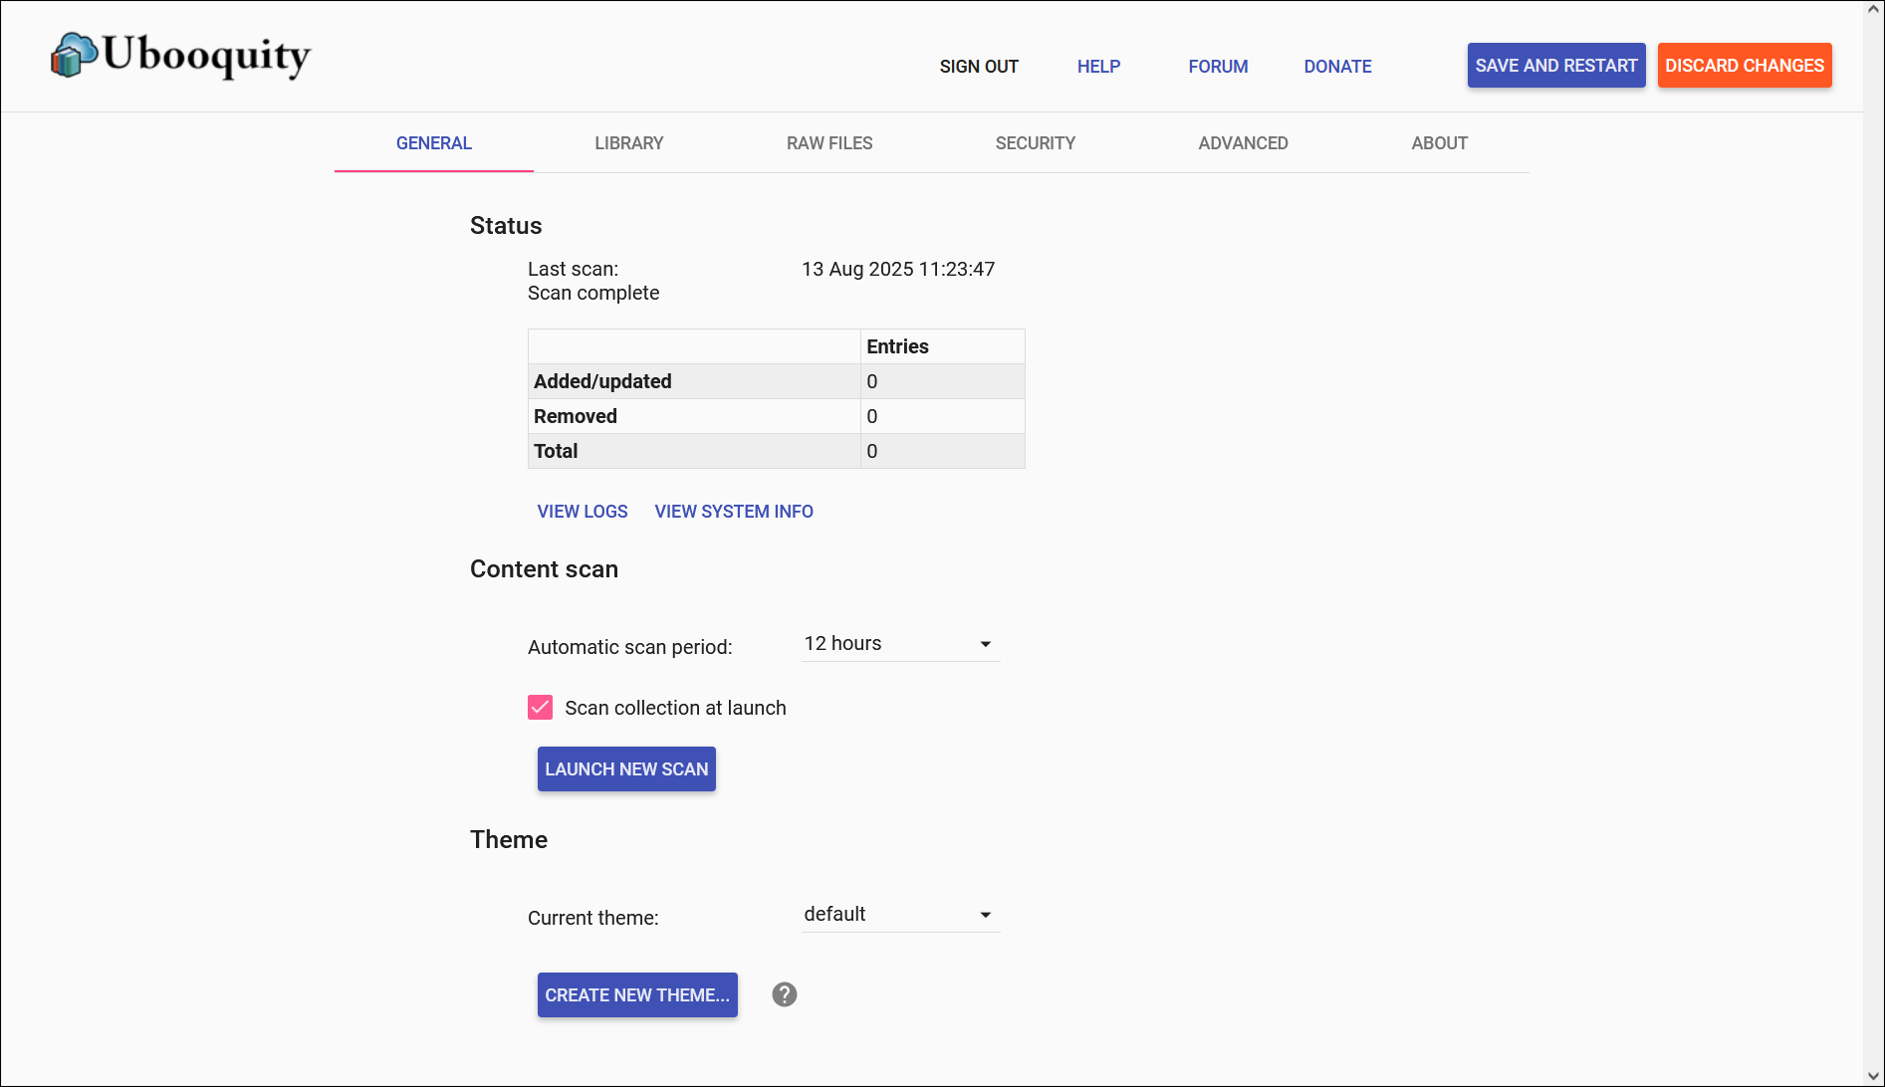This screenshot has width=1885, height=1087.
Task: Click the 'Last scan:' label
Action: [573, 270]
